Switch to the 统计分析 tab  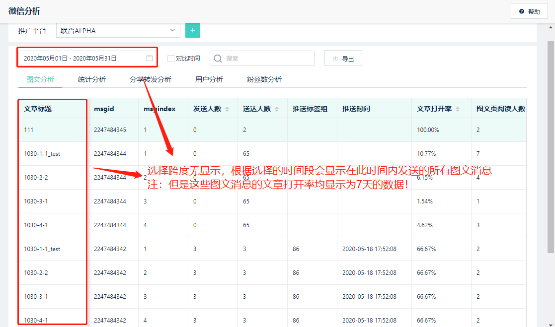coord(92,79)
